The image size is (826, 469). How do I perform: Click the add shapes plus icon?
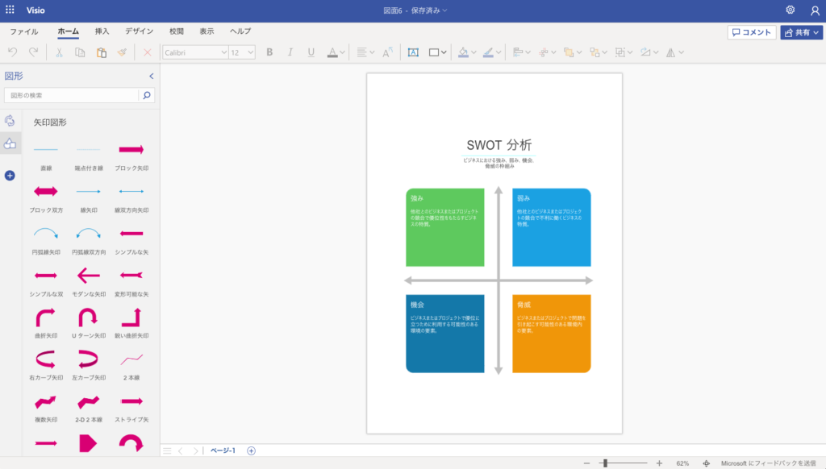[10, 175]
